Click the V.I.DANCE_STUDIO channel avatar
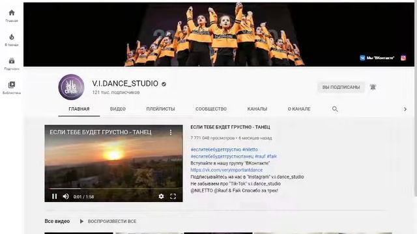The image size is (417, 234). 71,87
